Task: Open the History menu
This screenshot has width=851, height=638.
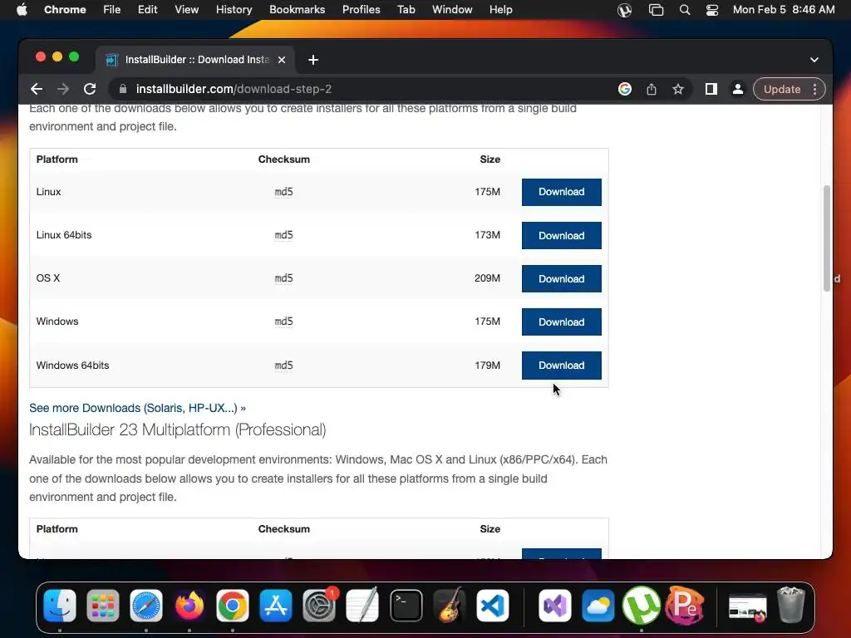Action: (x=234, y=10)
